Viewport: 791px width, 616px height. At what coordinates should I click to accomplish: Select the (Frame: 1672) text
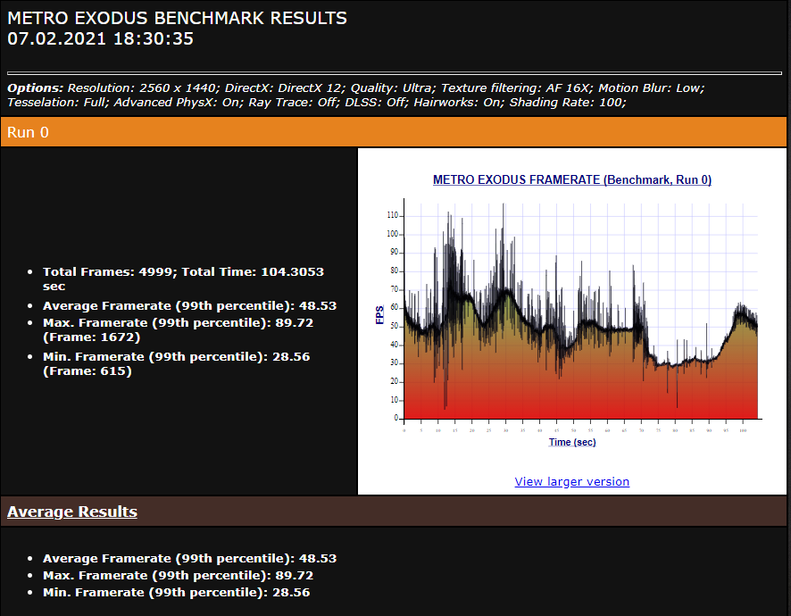[91, 337]
